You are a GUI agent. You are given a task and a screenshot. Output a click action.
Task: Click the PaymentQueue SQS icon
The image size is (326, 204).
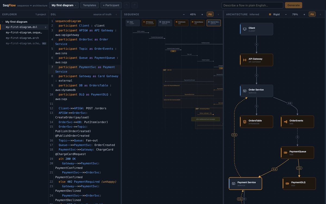(286, 153)
